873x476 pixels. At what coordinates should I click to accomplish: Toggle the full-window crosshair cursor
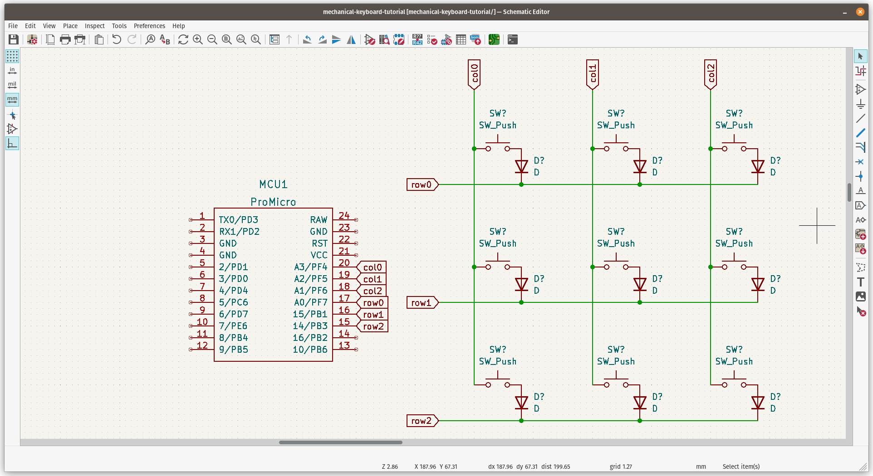[x=12, y=115]
